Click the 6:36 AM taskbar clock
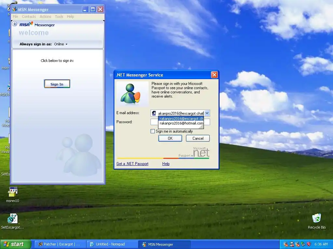333x249 pixels. (x=321, y=244)
